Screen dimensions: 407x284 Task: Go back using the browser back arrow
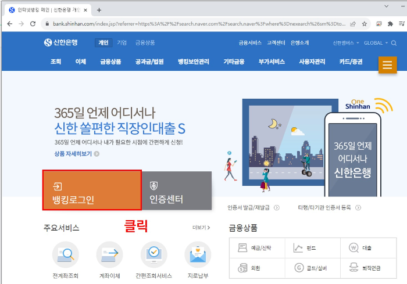coord(10,24)
